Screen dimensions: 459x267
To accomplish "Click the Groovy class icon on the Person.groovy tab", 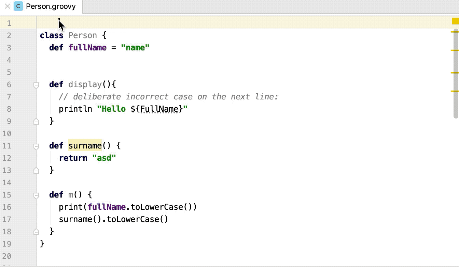I will tap(18, 6).
